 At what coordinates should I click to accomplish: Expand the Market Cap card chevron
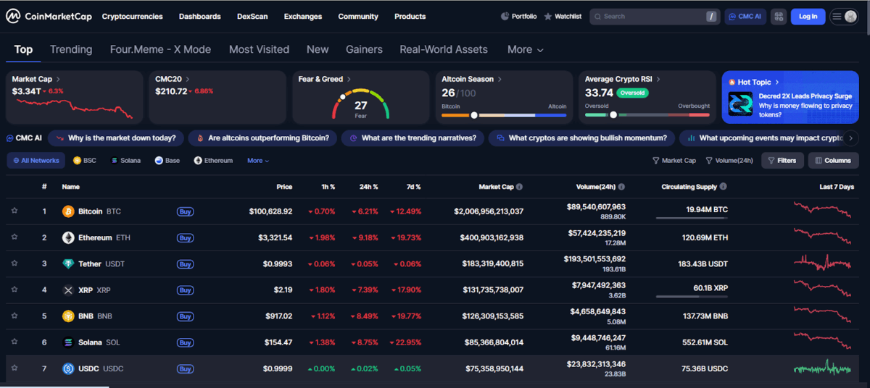(x=58, y=79)
